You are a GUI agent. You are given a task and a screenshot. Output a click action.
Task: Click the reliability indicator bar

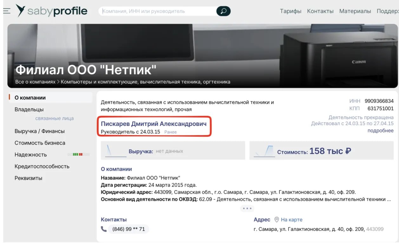(79, 154)
